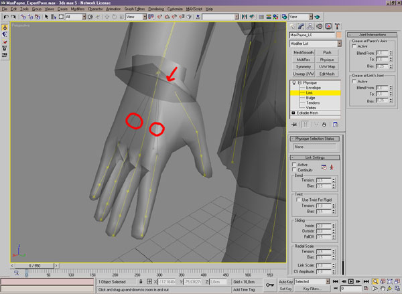Image resolution: width=402 pixels, height=294 pixels.
Task: Open Configure Modifier Sets icon
Action: (x=336, y=125)
